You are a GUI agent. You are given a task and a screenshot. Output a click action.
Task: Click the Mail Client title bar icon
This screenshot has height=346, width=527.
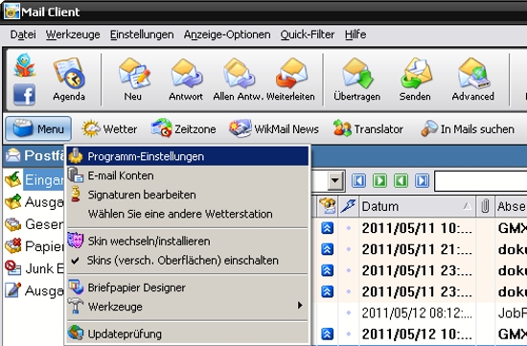pyautogui.click(x=11, y=12)
